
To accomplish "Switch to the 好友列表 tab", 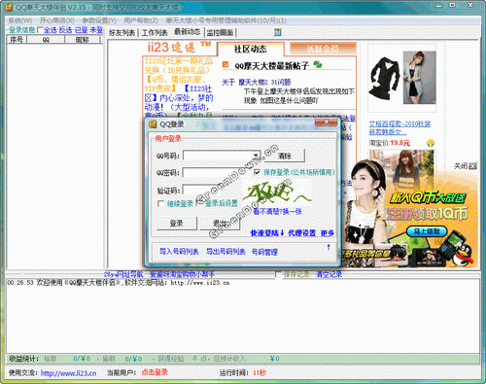I will (x=121, y=32).
